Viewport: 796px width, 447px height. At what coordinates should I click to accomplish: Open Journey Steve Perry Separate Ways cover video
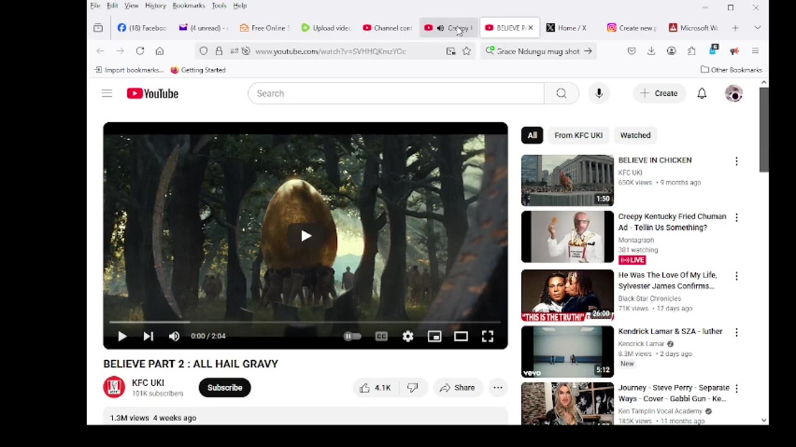click(x=567, y=404)
